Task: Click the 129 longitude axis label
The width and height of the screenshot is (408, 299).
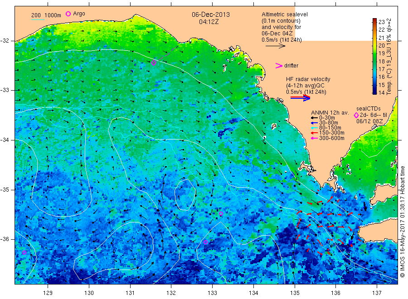Action: (48, 293)
